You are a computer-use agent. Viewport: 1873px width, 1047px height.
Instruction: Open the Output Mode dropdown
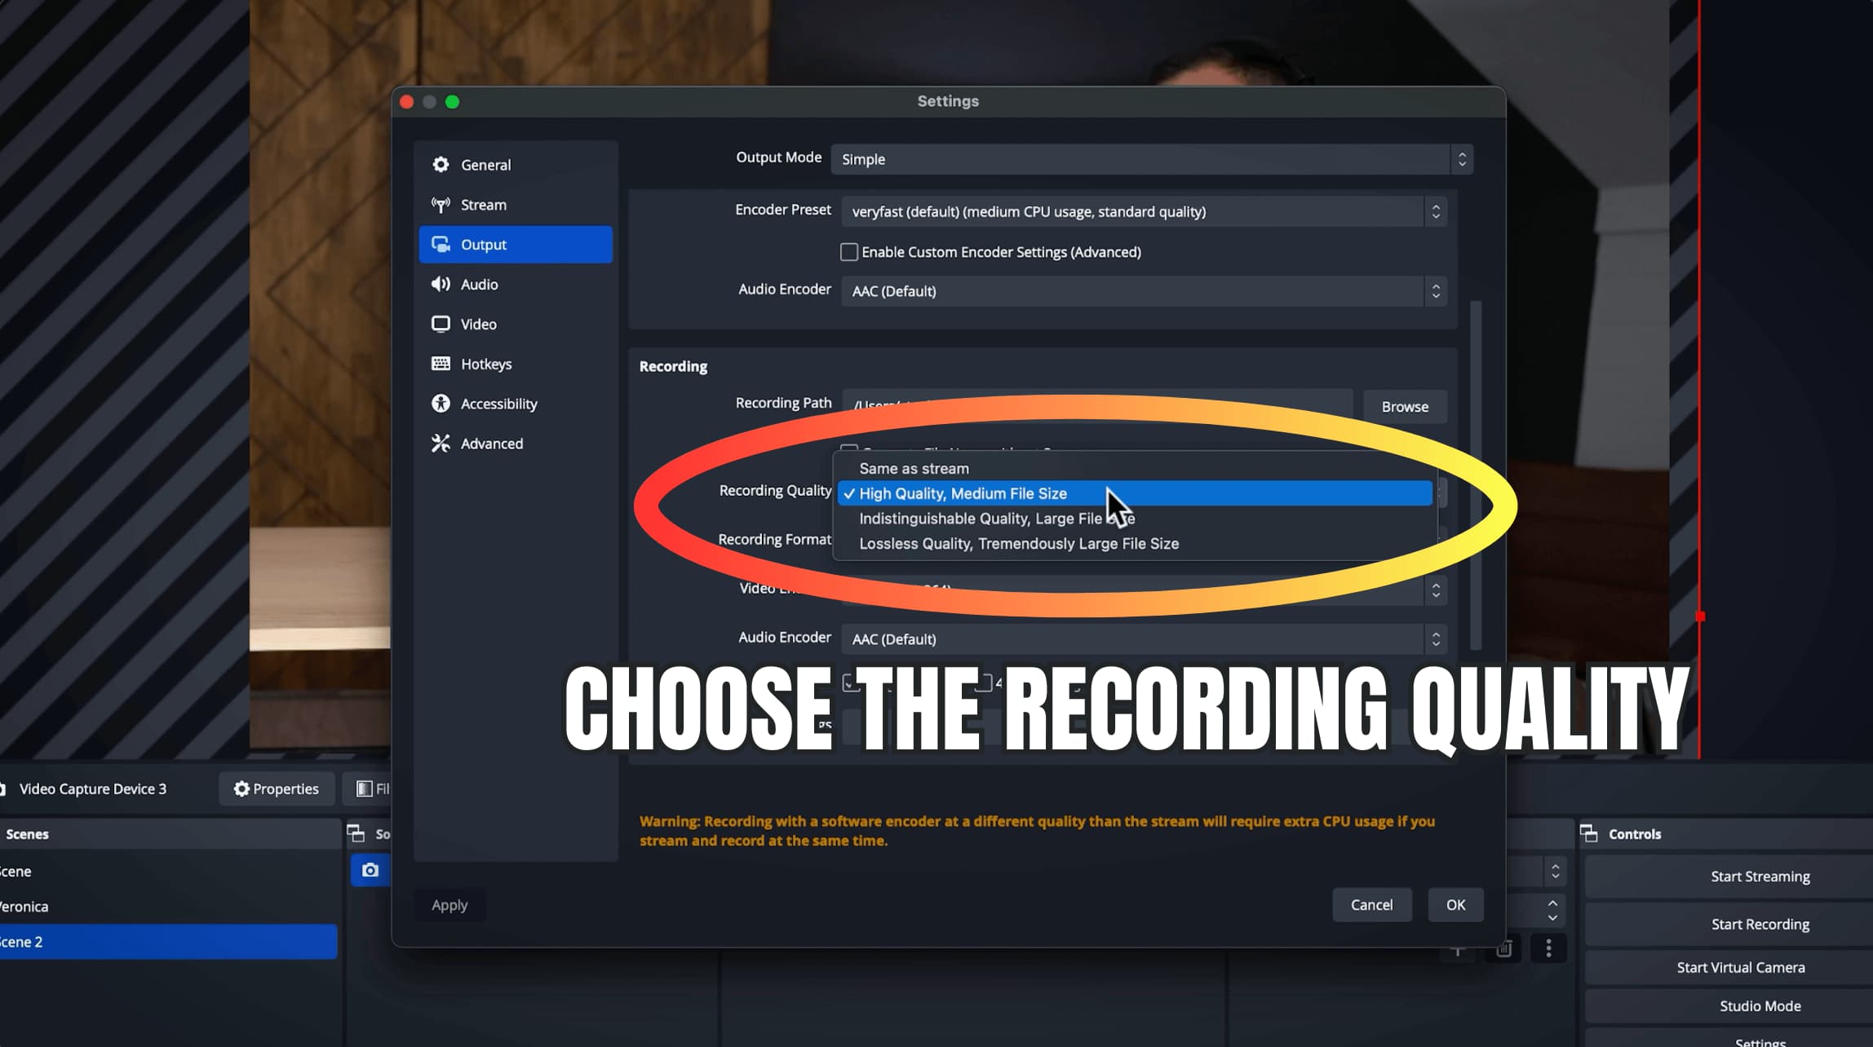1152,159
